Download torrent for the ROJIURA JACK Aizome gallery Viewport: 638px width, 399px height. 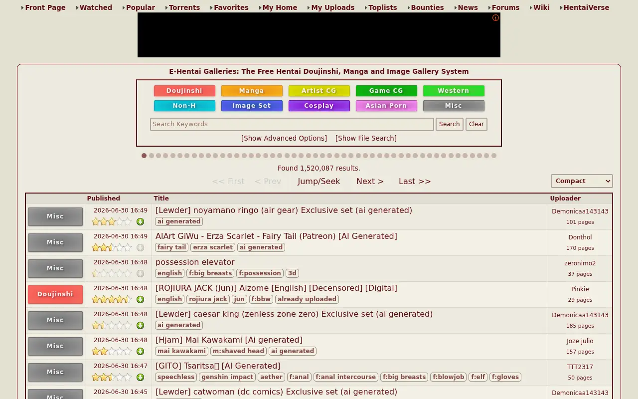[140, 299]
